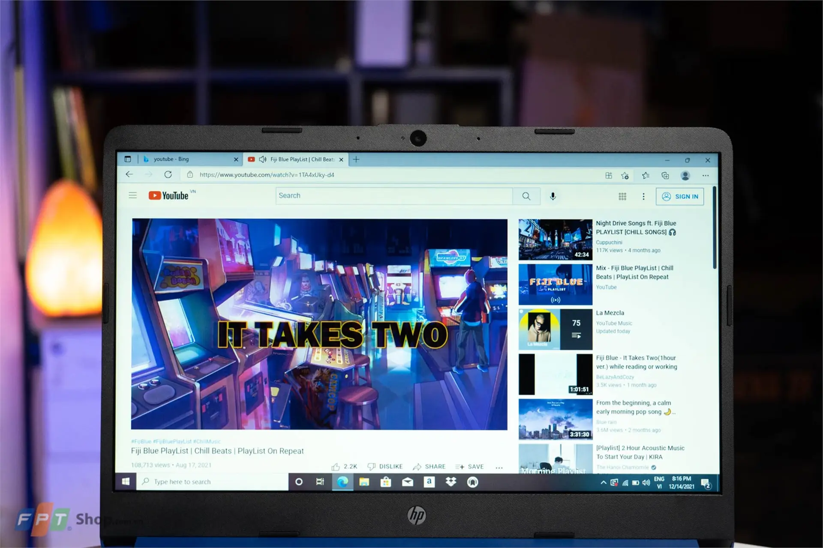Open Night Drive Songs video thumbnail

[x=556, y=240]
